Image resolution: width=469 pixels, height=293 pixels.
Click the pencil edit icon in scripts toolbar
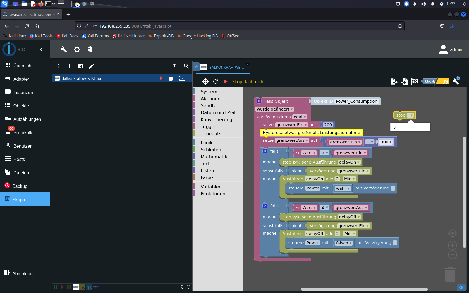[92, 66]
